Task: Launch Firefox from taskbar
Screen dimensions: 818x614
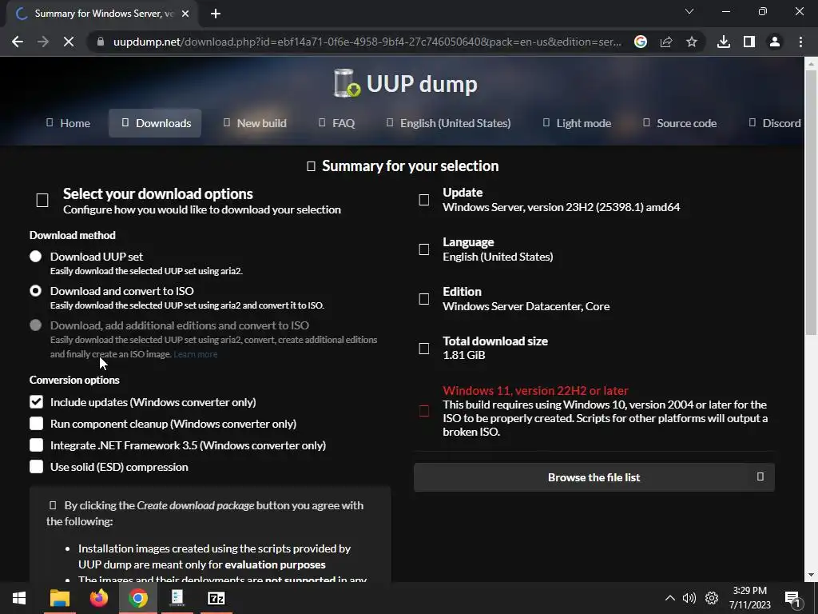Action: [x=98, y=598]
